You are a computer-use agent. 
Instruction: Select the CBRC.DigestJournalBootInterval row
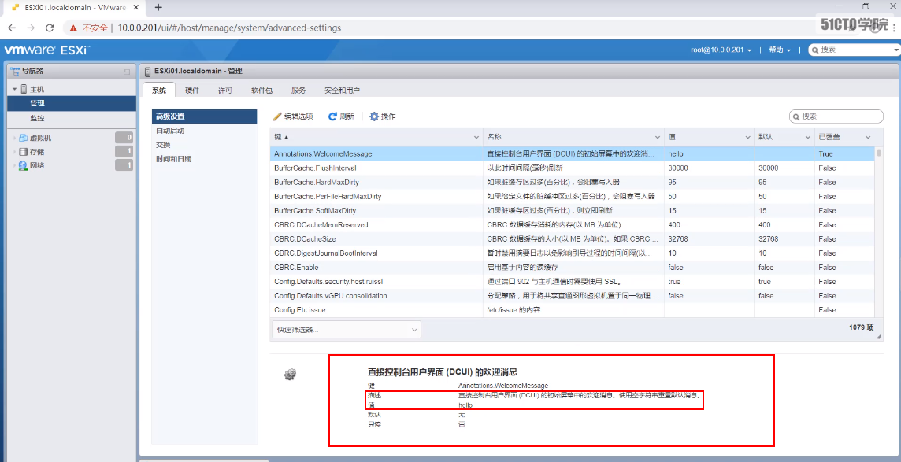coord(573,253)
